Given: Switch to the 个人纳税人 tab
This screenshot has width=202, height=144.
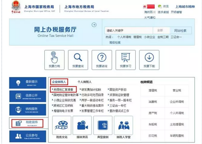Looking at the screenshot, I should tap(84, 82).
